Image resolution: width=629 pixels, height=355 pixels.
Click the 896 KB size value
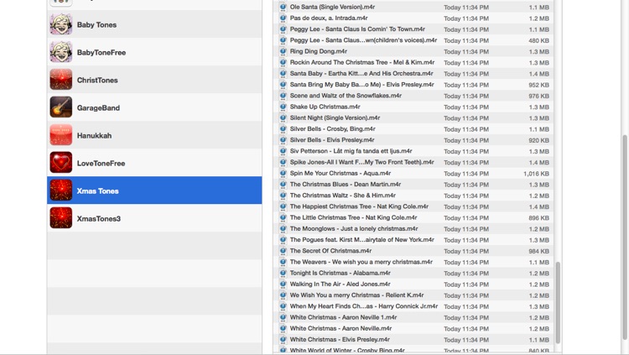pyautogui.click(x=538, y=218)
